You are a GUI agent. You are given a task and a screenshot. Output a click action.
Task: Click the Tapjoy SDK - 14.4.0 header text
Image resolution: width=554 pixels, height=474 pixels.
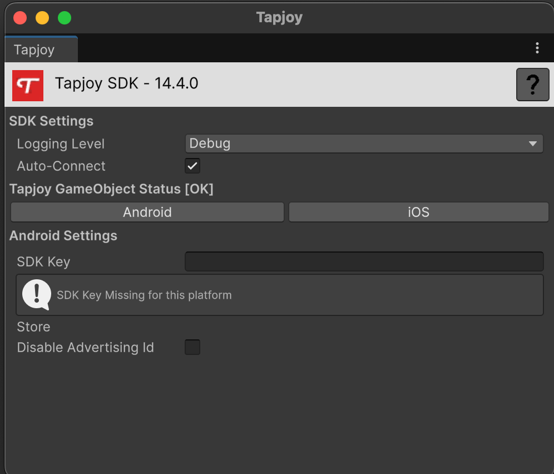(126, 83)
